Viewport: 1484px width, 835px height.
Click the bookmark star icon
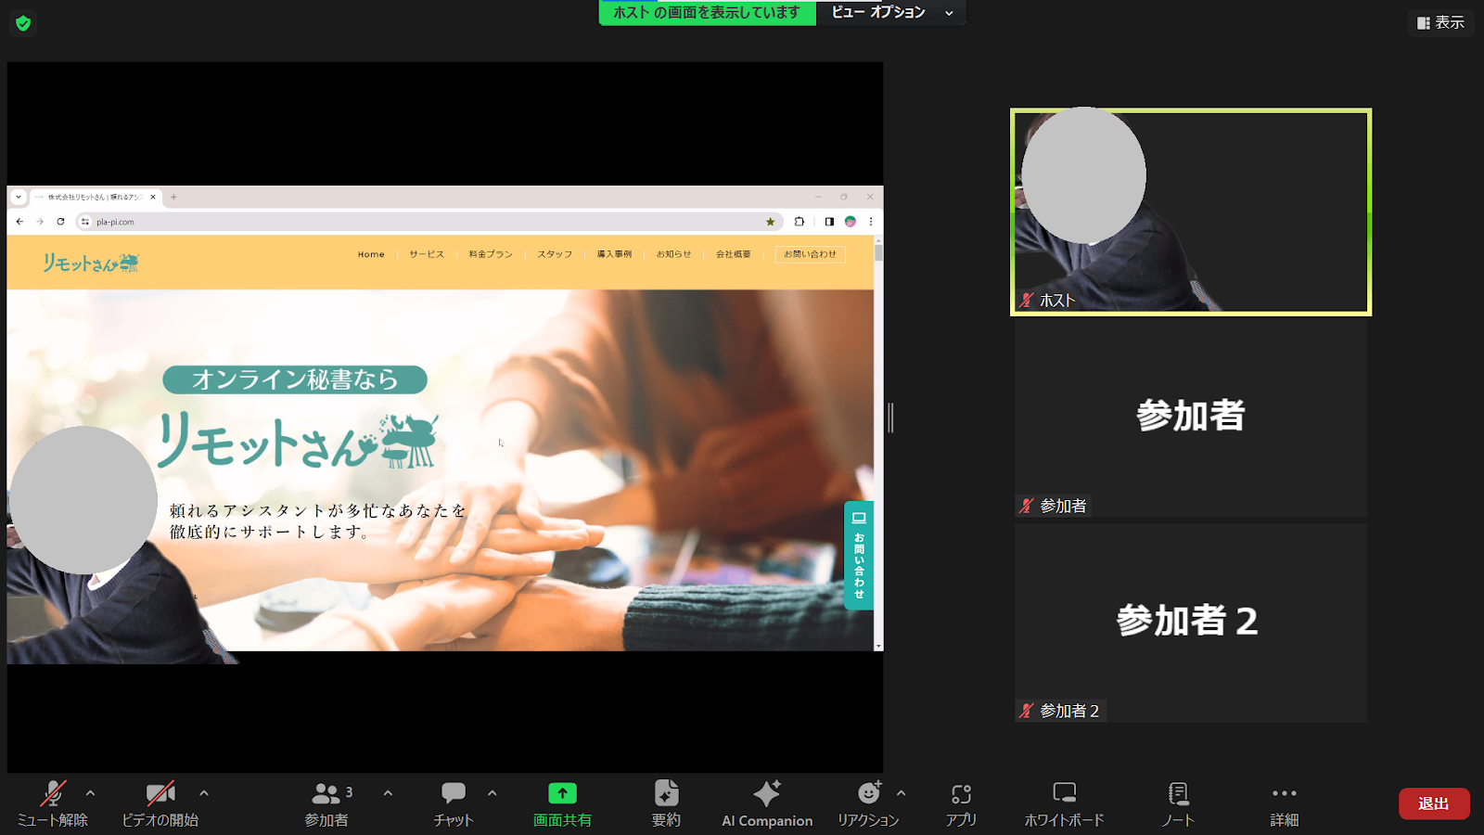(770, 222)
